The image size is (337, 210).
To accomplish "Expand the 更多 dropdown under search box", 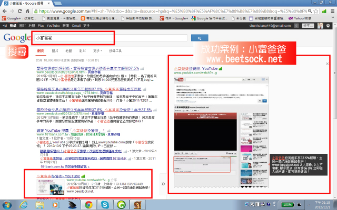I will [x=97, y=51].
